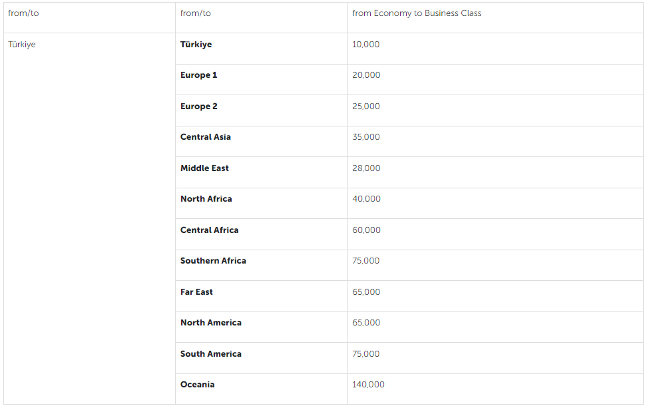
Task: Select the Oceania row label
Action: pos(198,385)
